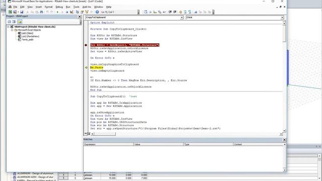Close the Project - VBAProject panel

(79, 17)
